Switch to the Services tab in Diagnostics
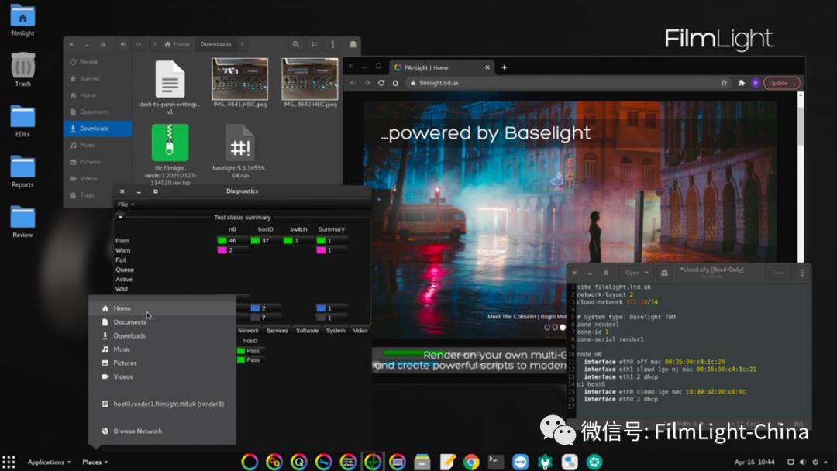 point(277,331)
